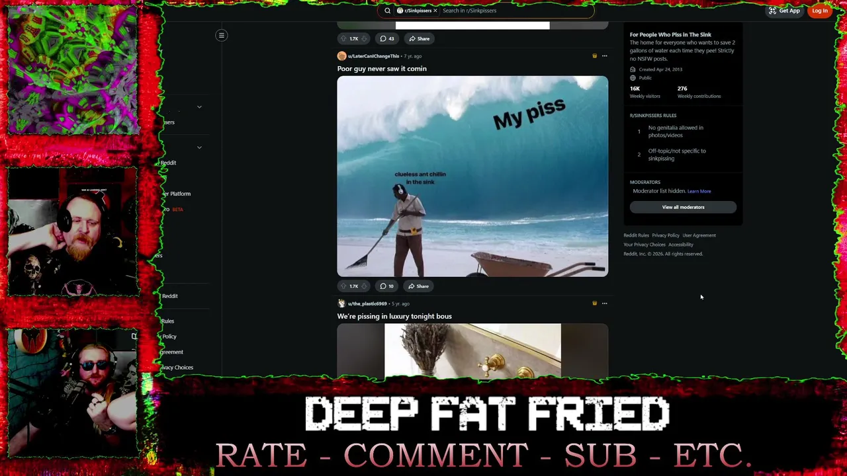Share the 'Poor guy never saw it comin' post
Image resolution: width=847 pixels, height=476 pixels.
click(418, 286)
